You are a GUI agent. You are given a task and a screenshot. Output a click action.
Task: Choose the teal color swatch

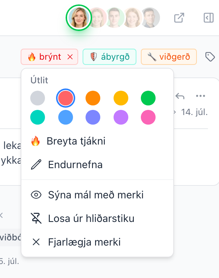38,117
